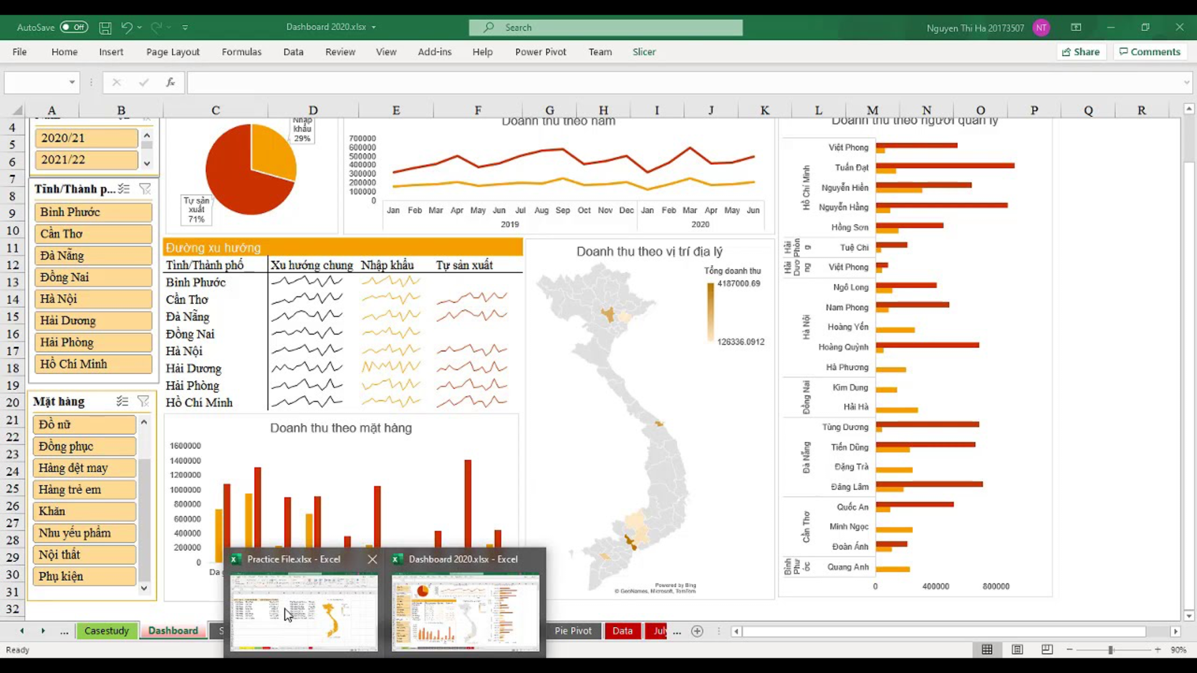Click the Share button

[x=1082, y=52]
